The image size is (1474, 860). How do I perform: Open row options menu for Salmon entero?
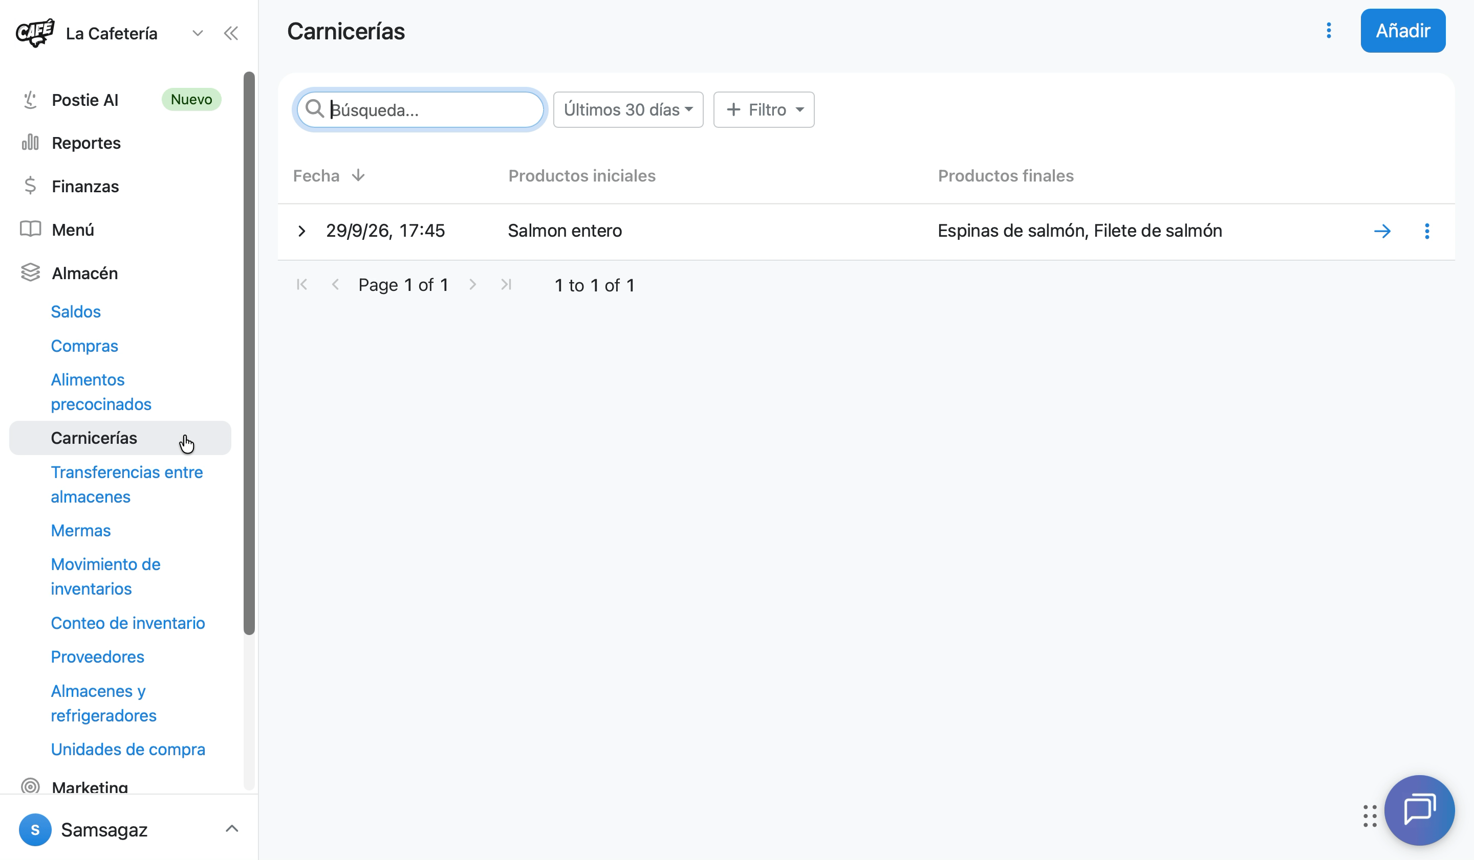point(1426,231)
